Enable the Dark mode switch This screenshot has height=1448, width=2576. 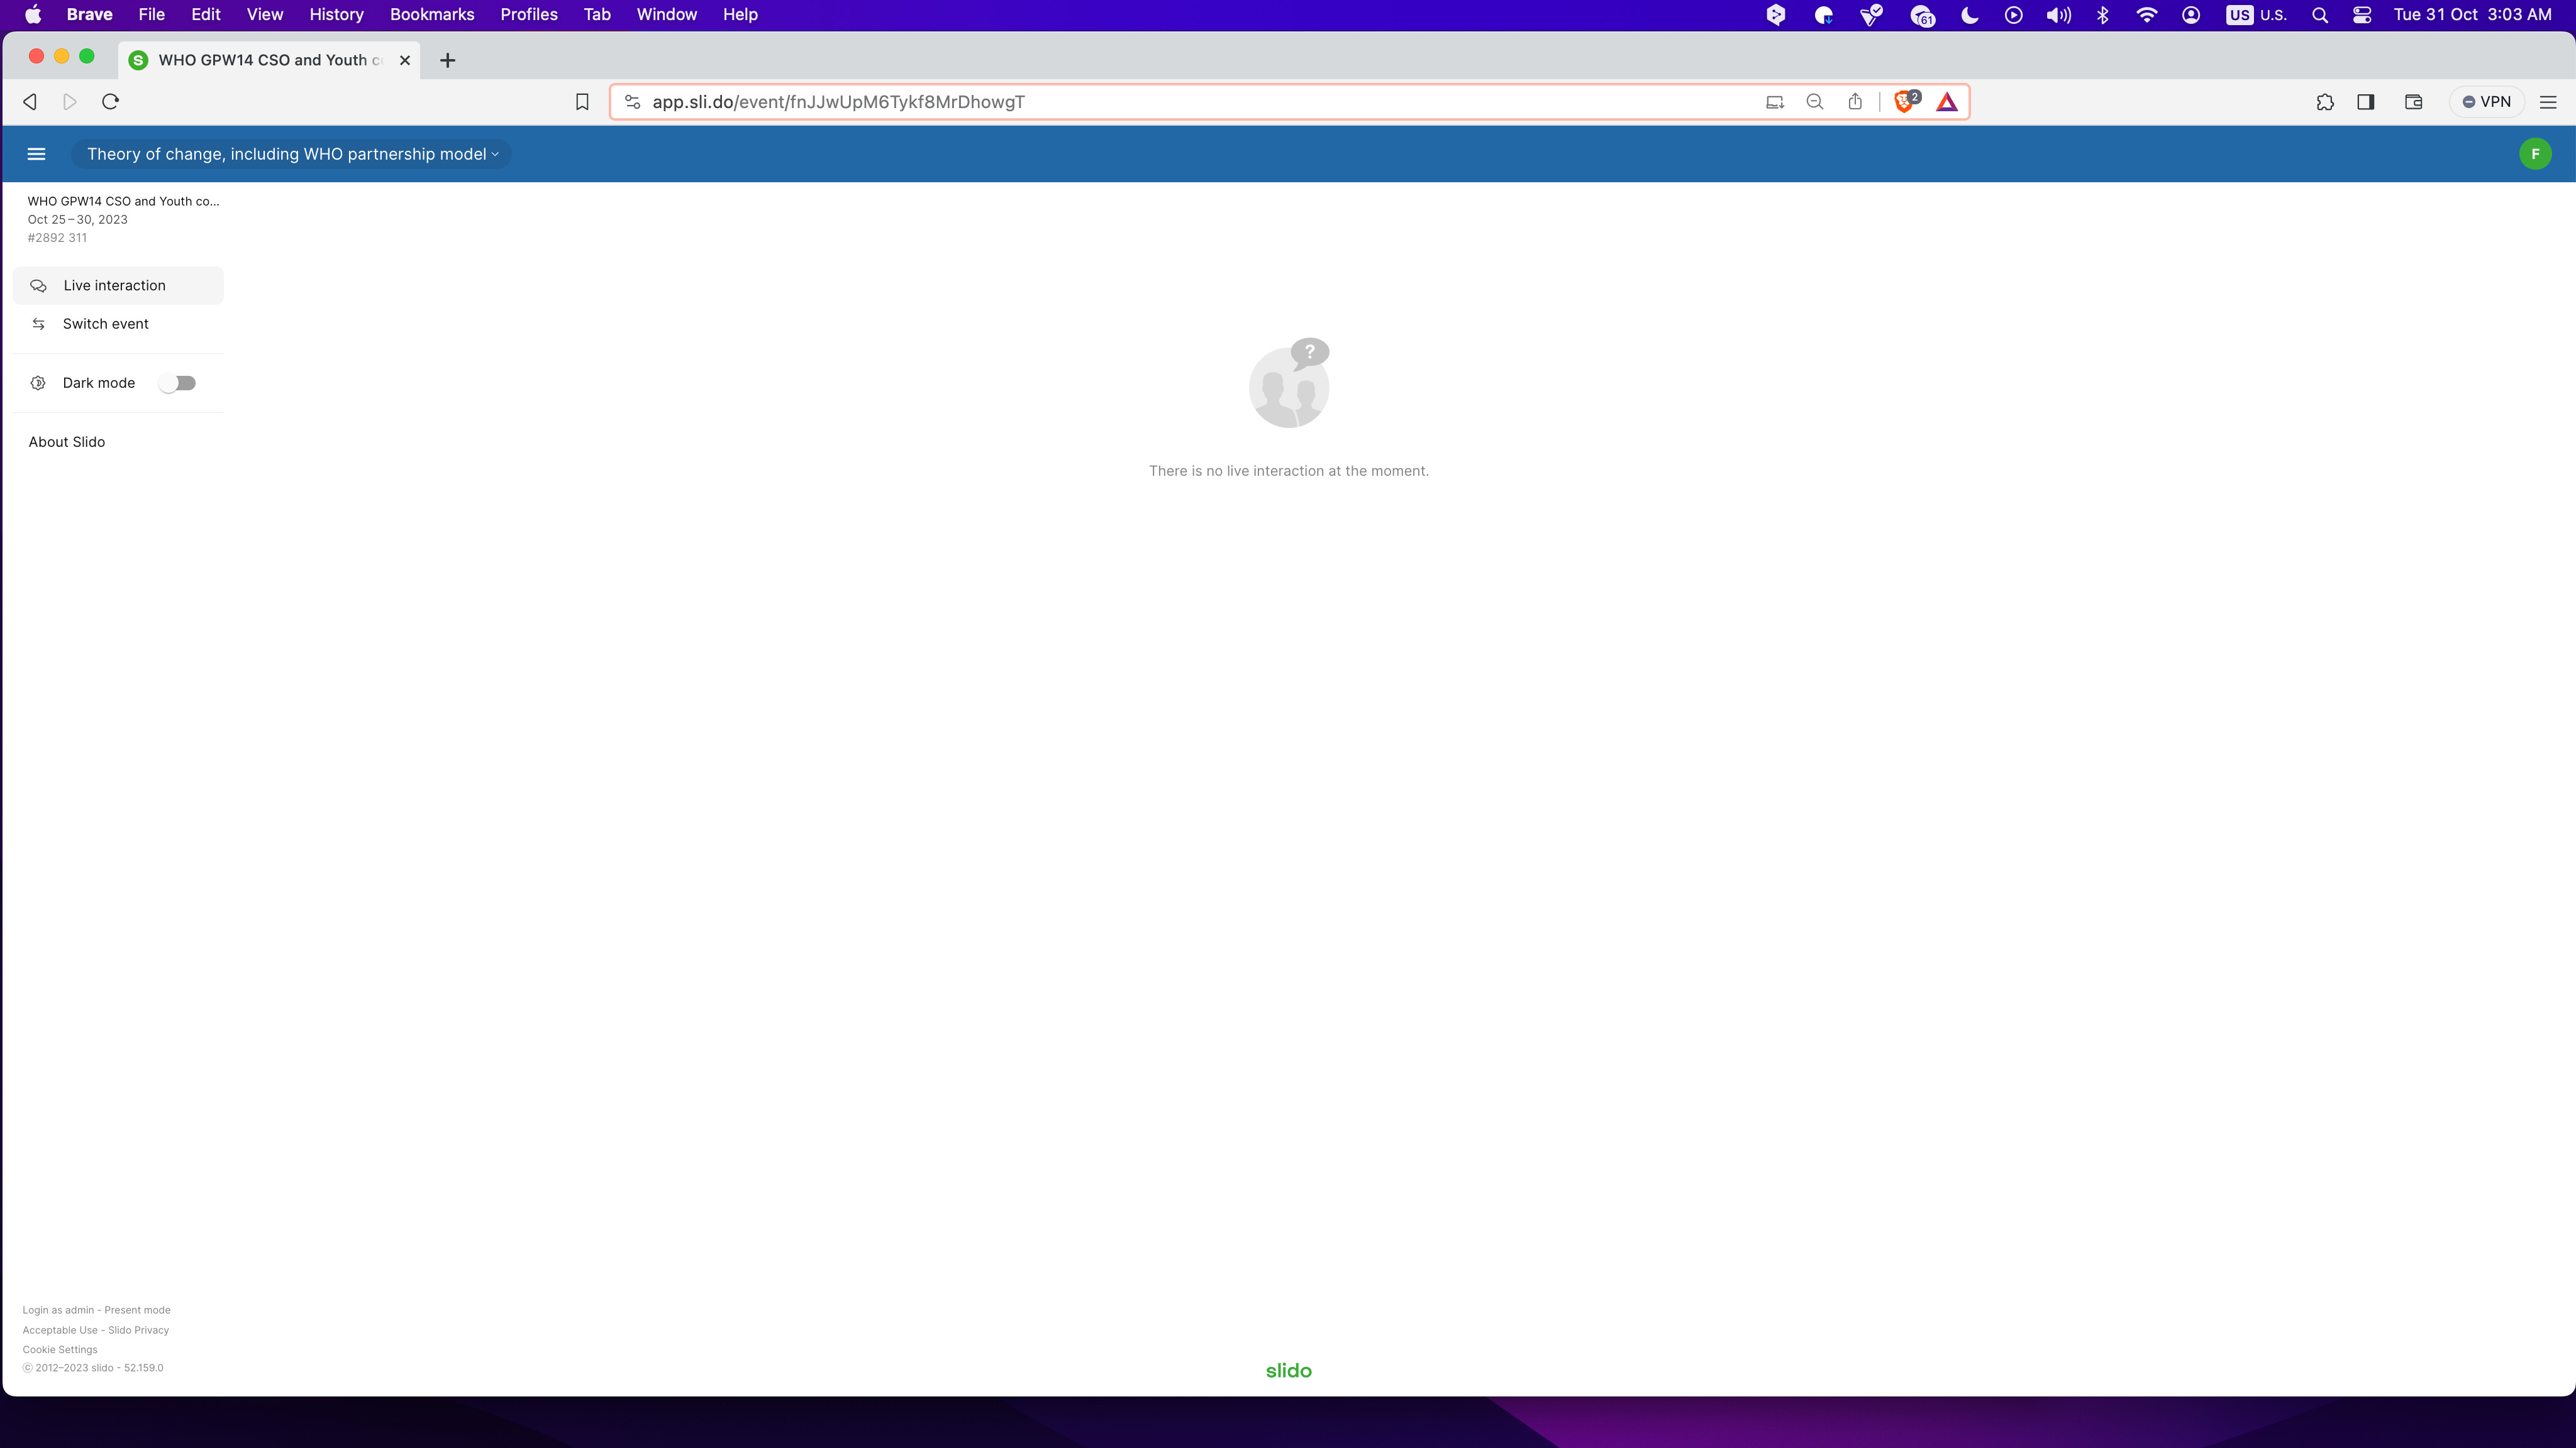[x=178, y=383]
